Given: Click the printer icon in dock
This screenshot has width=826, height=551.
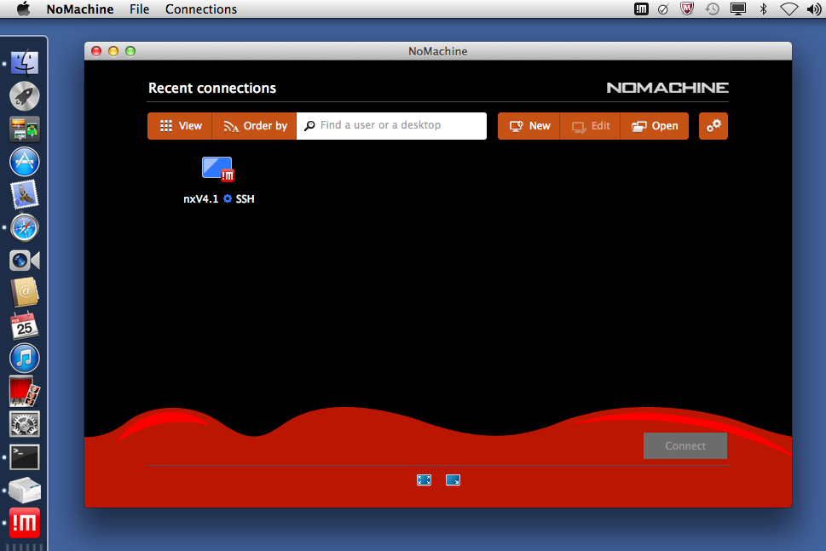Looking at the screenshot, I should 24,490.
